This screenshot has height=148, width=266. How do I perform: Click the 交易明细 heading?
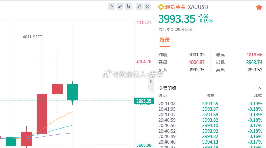click(167, 88)
